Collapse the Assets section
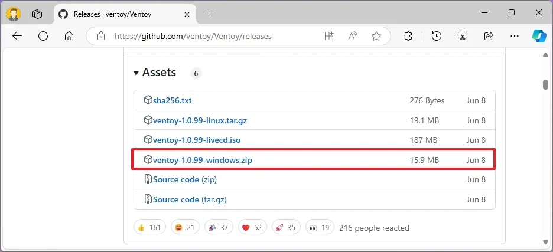 (x=136, y=73)
